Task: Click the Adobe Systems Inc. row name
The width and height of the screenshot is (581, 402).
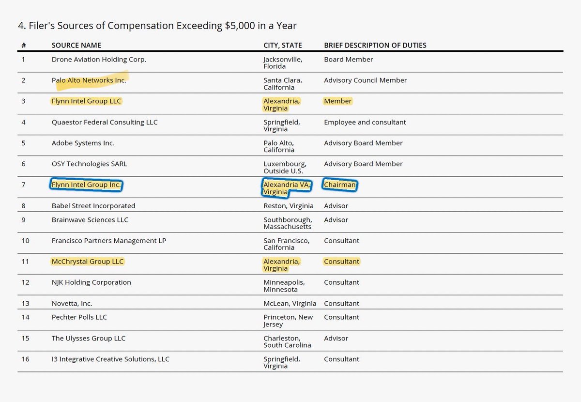Action: (x=83, y=143)
